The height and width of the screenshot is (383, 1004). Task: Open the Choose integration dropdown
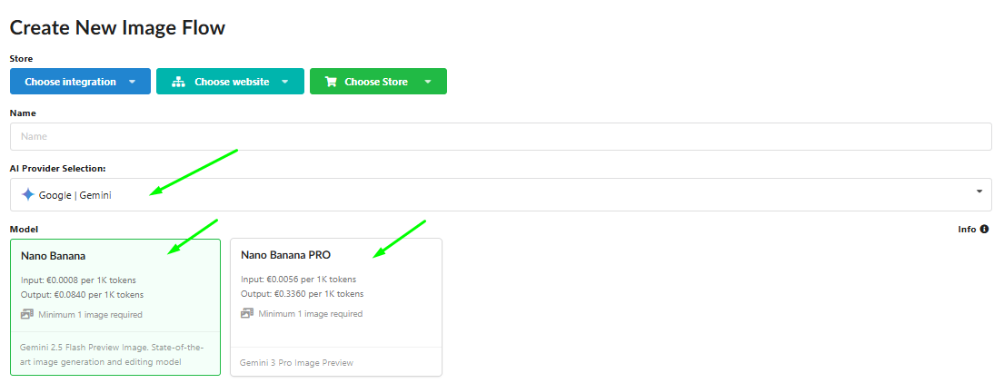pyautogui.click(x=80, y=81)
